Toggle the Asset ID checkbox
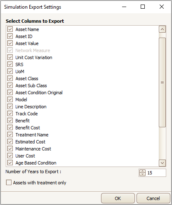The image size is (172, 205). point(10,36)
